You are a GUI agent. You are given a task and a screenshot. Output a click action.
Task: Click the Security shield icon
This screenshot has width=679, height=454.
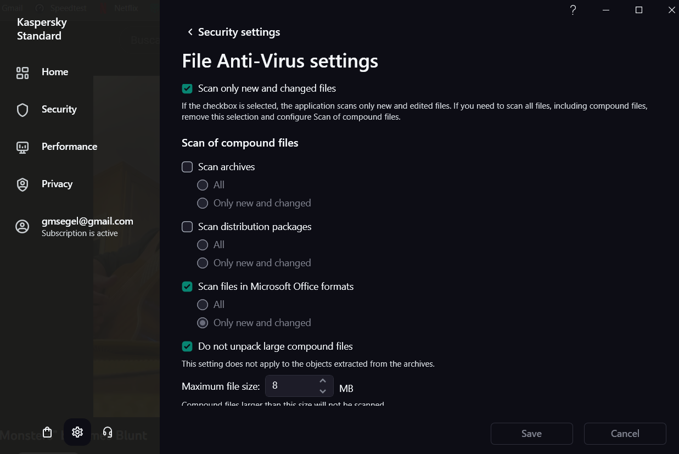pos(23,110)
